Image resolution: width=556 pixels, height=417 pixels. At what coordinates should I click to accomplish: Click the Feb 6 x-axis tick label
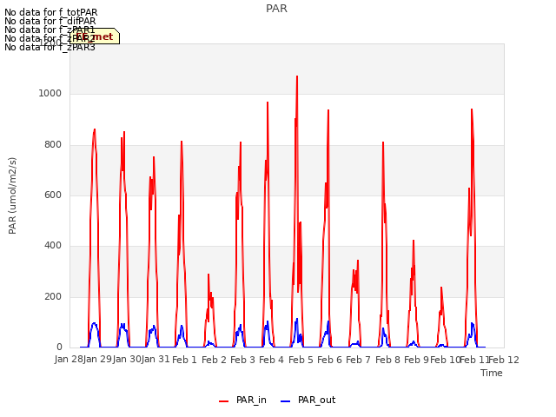[329, 360]
